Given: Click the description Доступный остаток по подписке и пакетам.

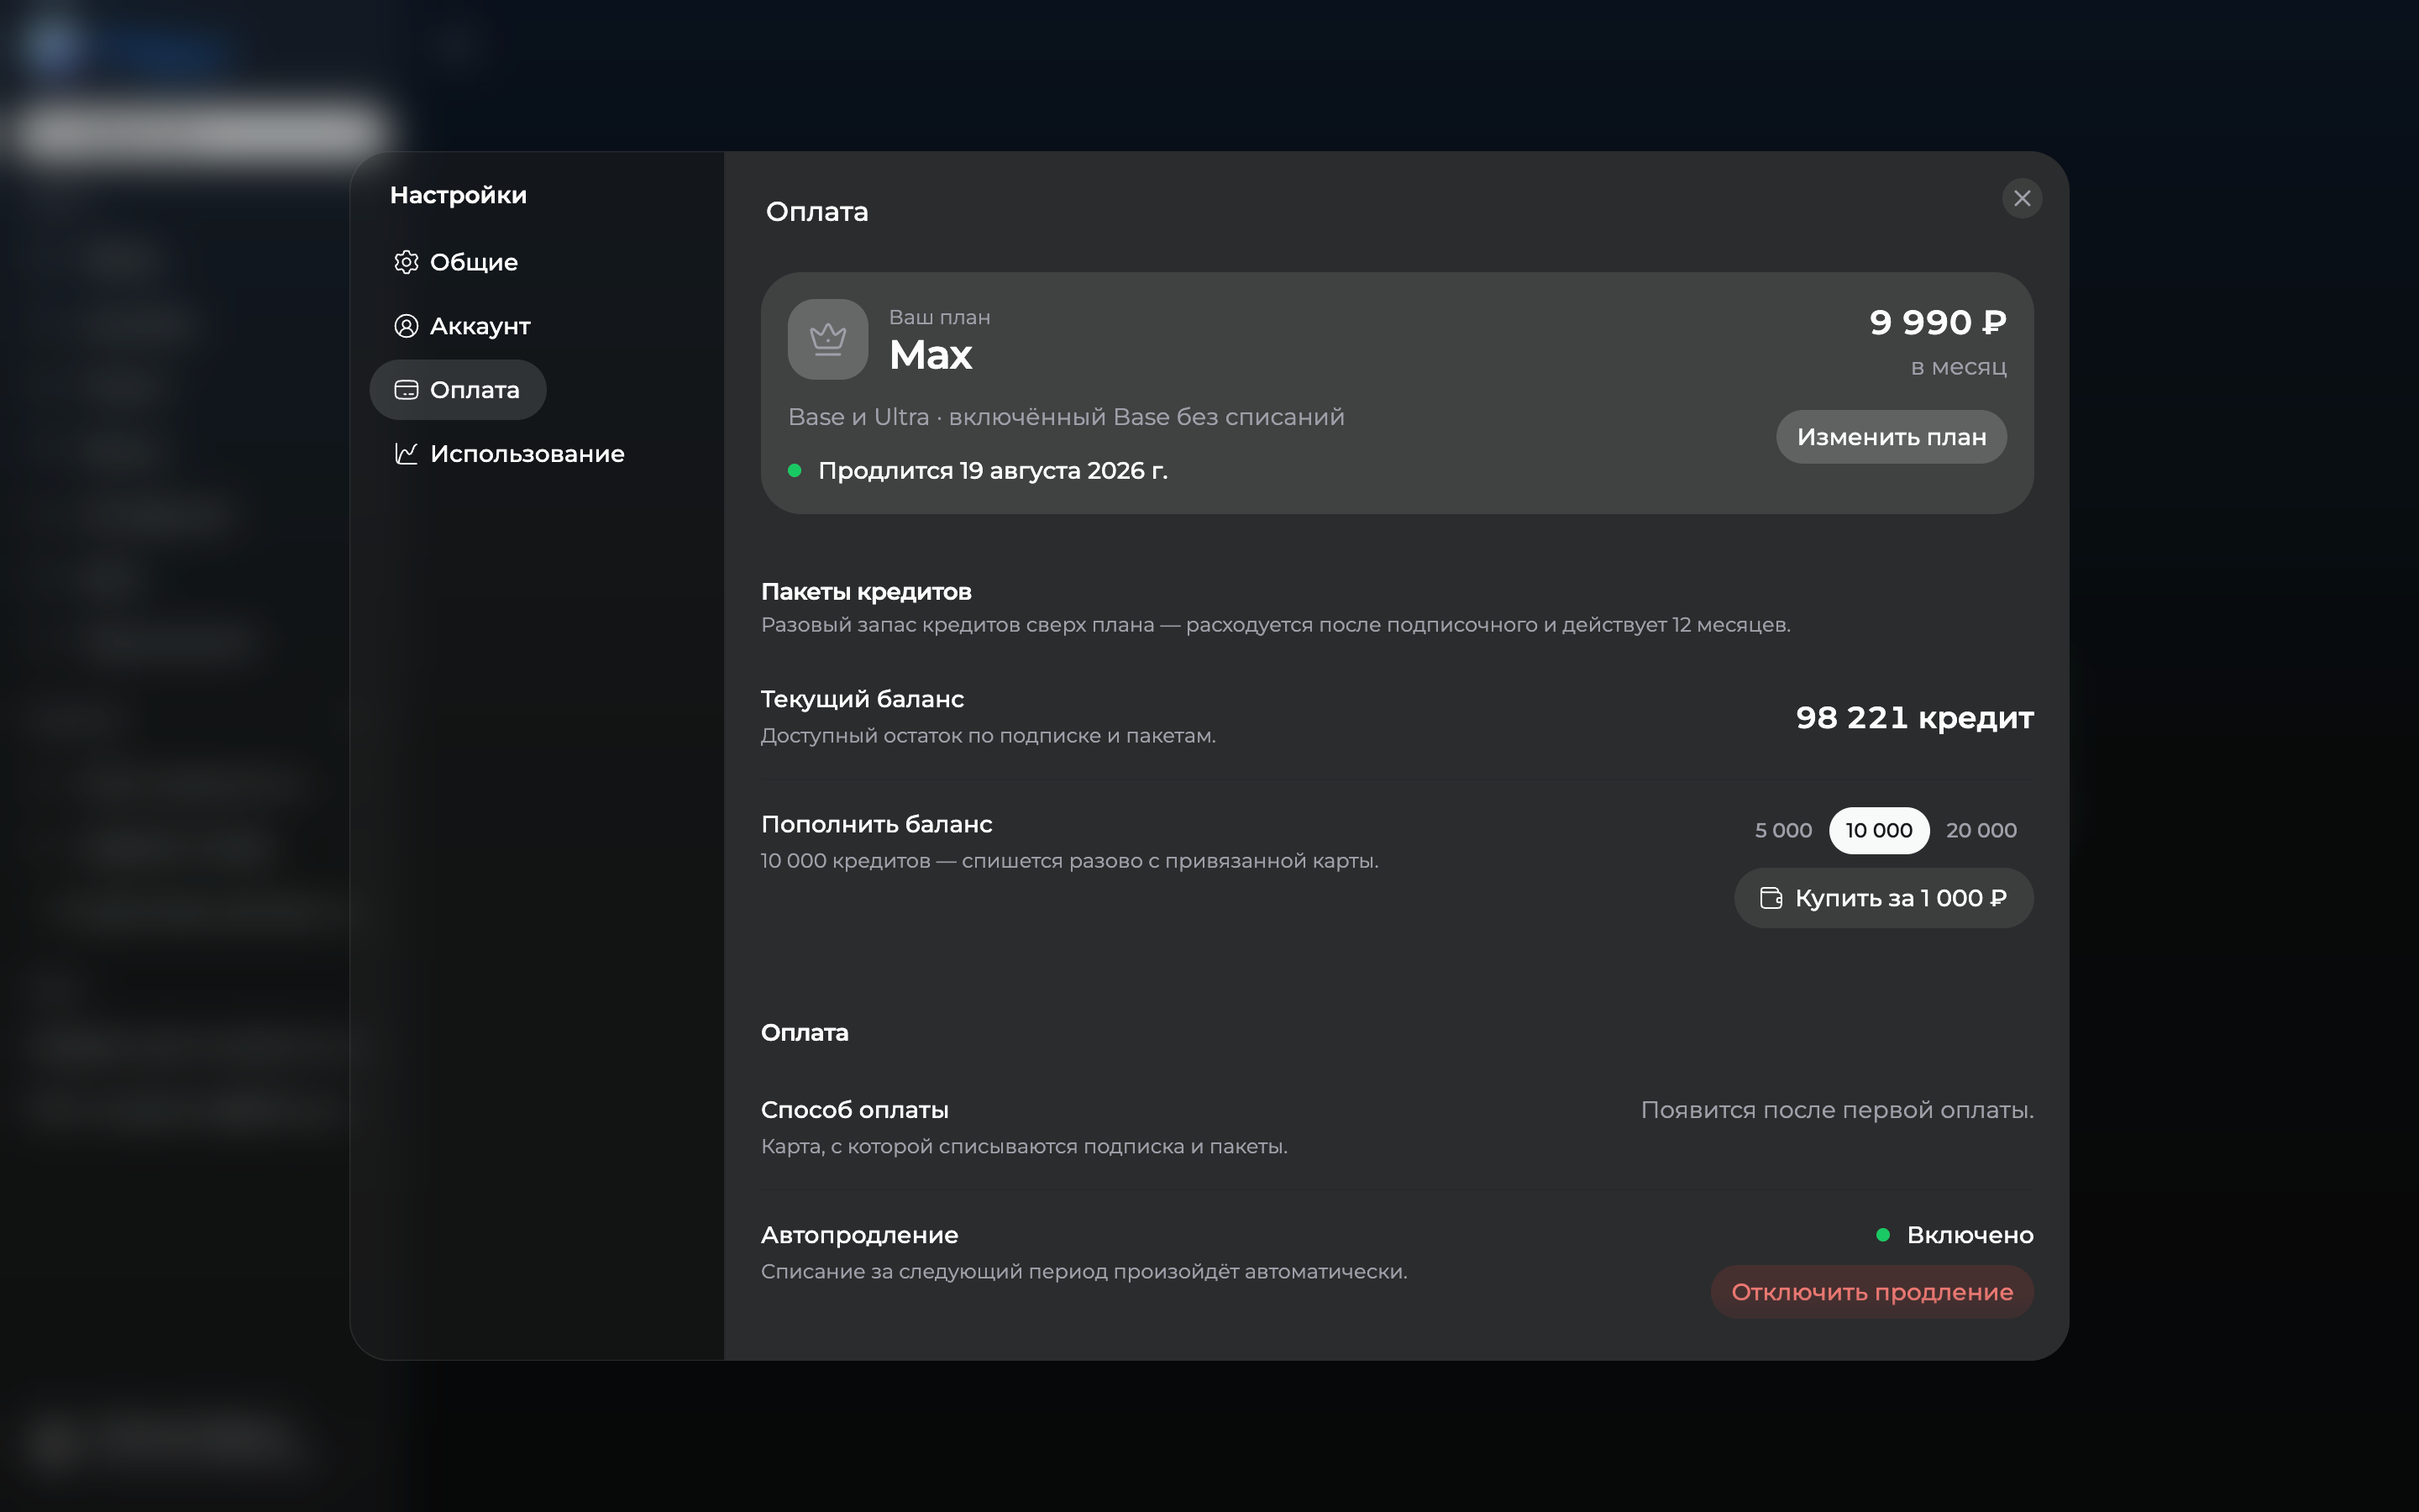Looking at the screenshot, I should (x=989, y=736).
